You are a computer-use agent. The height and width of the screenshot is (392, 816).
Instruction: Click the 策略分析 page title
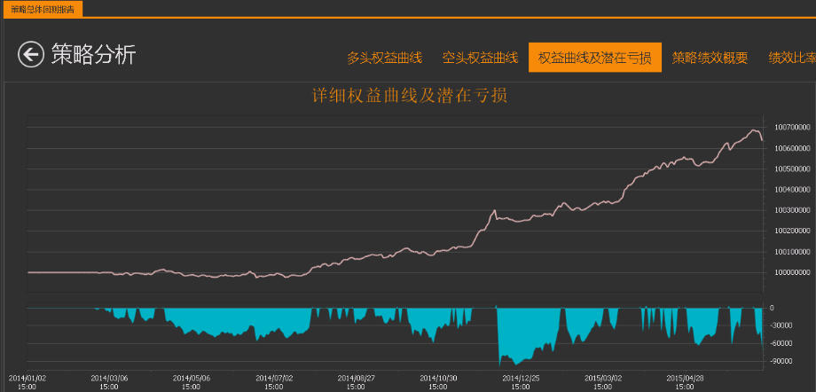coord(93,55)
